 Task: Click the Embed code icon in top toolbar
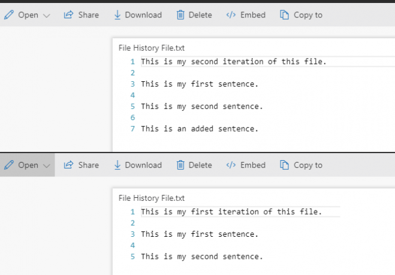[x=231, y=15]
